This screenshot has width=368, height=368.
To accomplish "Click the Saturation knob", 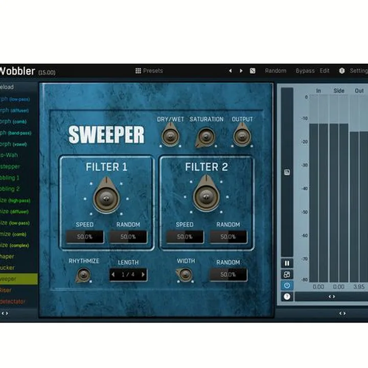I will [205, 137].
